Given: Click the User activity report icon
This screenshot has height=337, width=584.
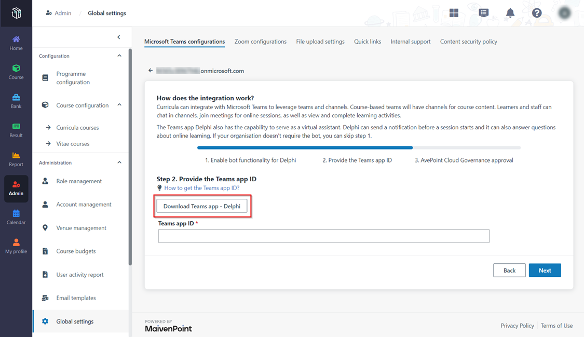Looking at the screenshot, I should [45, 275].
